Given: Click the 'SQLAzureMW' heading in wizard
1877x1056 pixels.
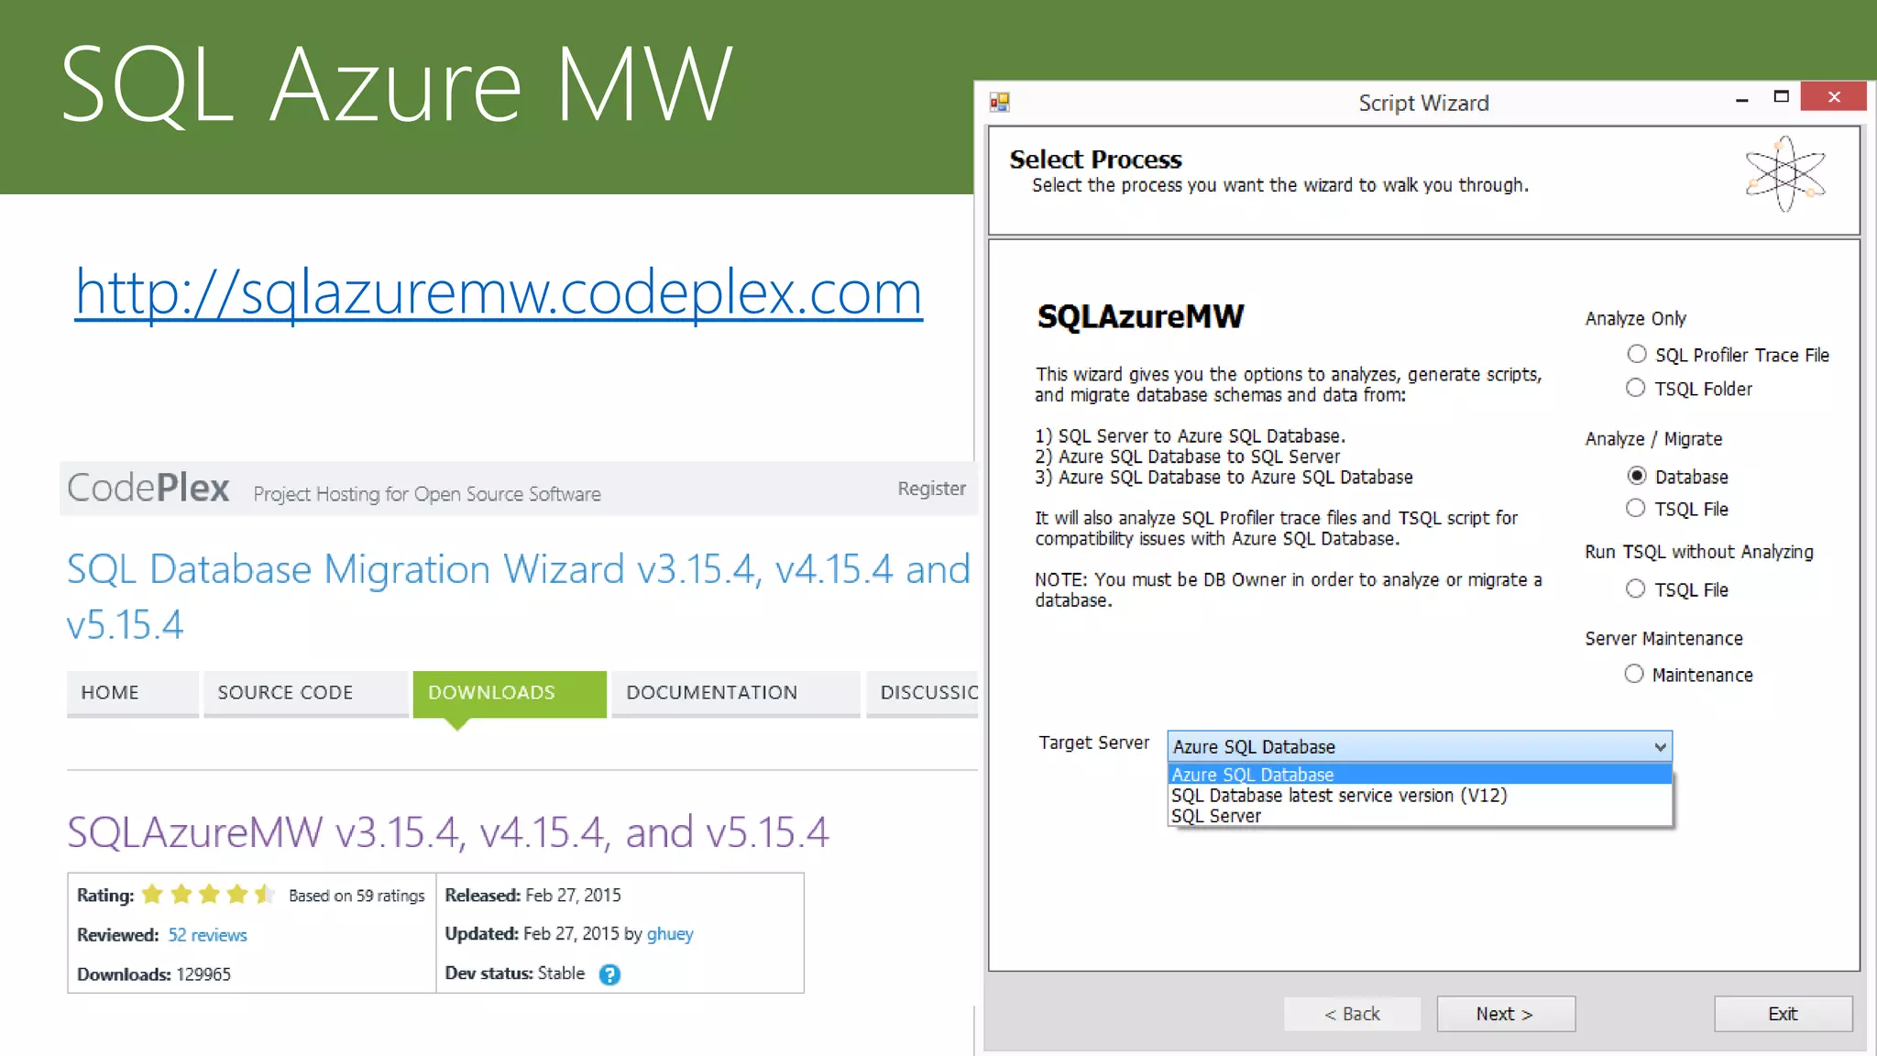Looking at the screenshot, I should point(1141,316).
